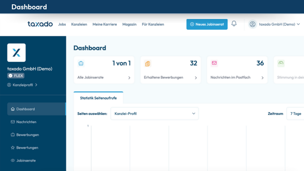Open the Kanzlei-Profil page selector

click(154, 114)
